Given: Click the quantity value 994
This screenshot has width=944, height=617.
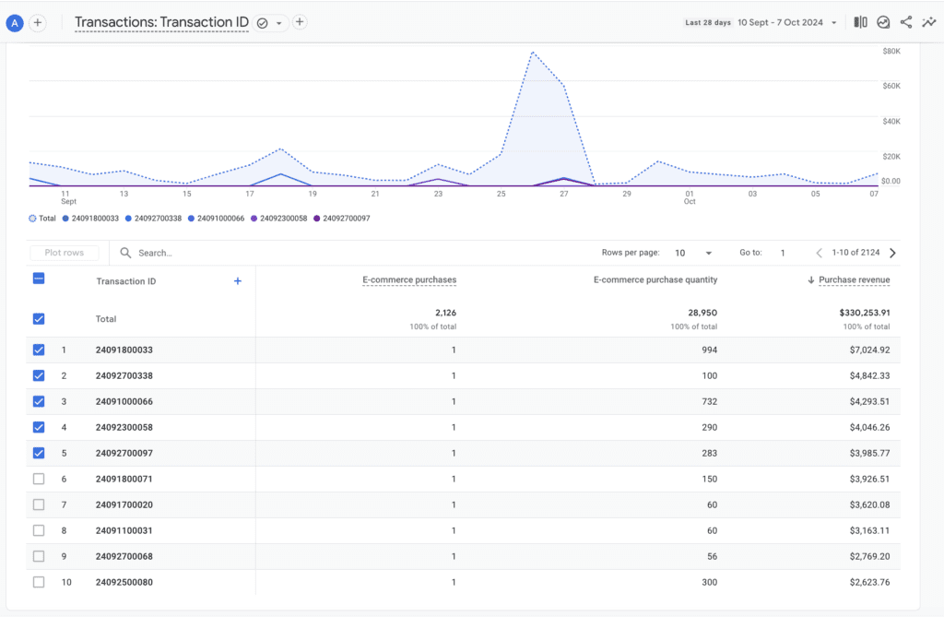Looking at the screenshot, I should [709, 350].
